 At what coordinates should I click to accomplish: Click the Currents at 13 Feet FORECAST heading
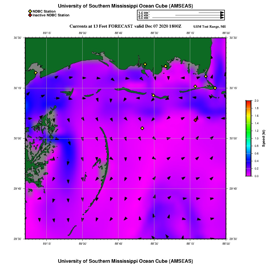point(125,26)
